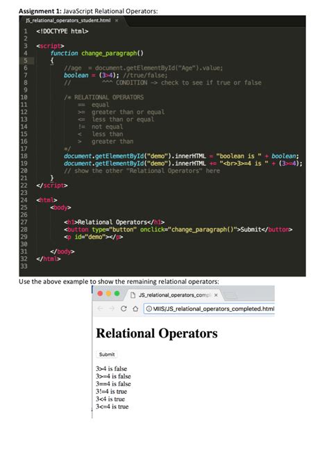329x450 pixels.
Task: Click the closing '</script>' tag
Action: coord(52,185)
